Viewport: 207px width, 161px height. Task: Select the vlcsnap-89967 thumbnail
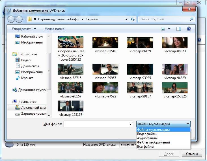point(105,69)
